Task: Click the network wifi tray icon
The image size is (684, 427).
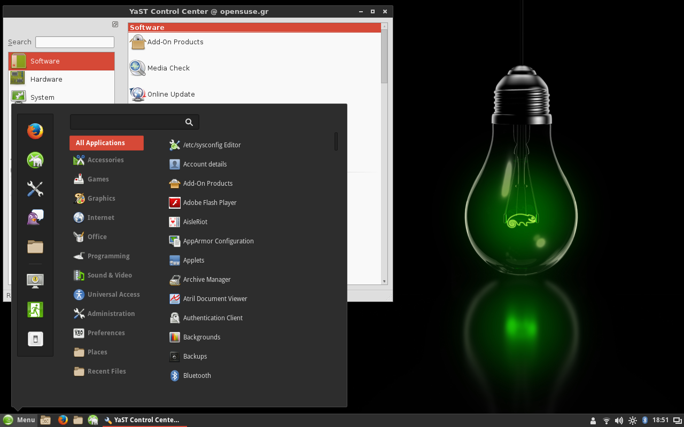Action: [x=606, y=421]
